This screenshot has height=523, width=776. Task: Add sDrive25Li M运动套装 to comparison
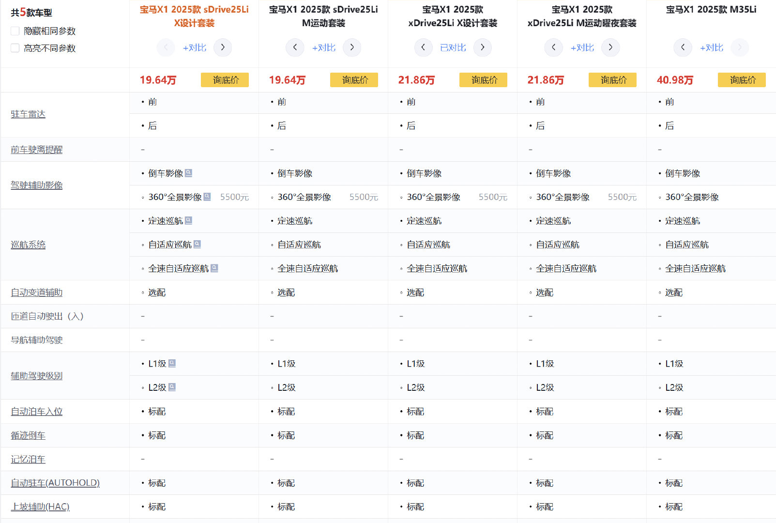[324, 47]
